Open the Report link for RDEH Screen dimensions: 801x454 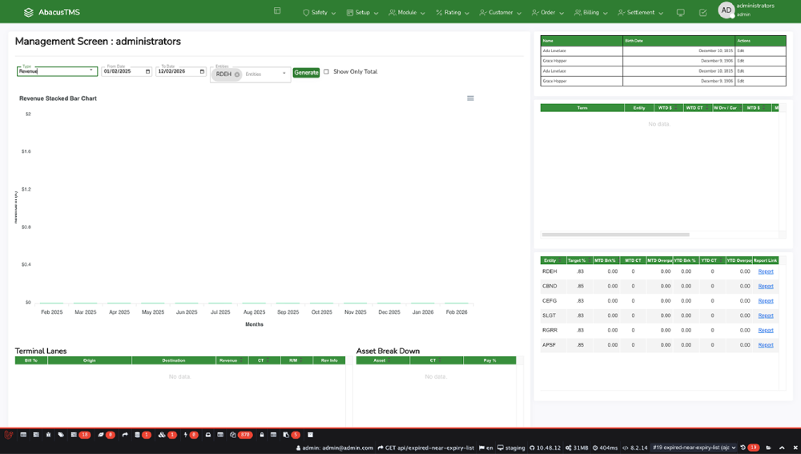766,271
